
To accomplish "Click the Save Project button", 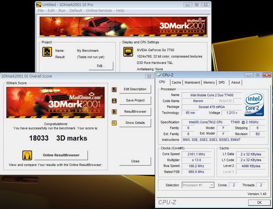I will pos(135,100).
